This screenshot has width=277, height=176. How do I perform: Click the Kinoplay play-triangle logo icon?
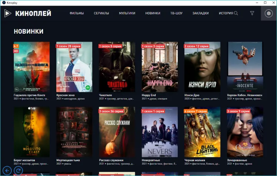click(x=8, y=13)
